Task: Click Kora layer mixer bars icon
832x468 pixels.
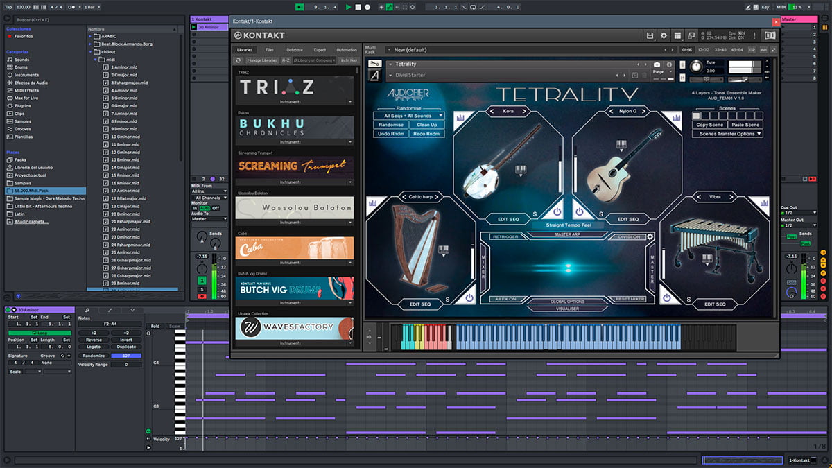Action: point(461,119)
